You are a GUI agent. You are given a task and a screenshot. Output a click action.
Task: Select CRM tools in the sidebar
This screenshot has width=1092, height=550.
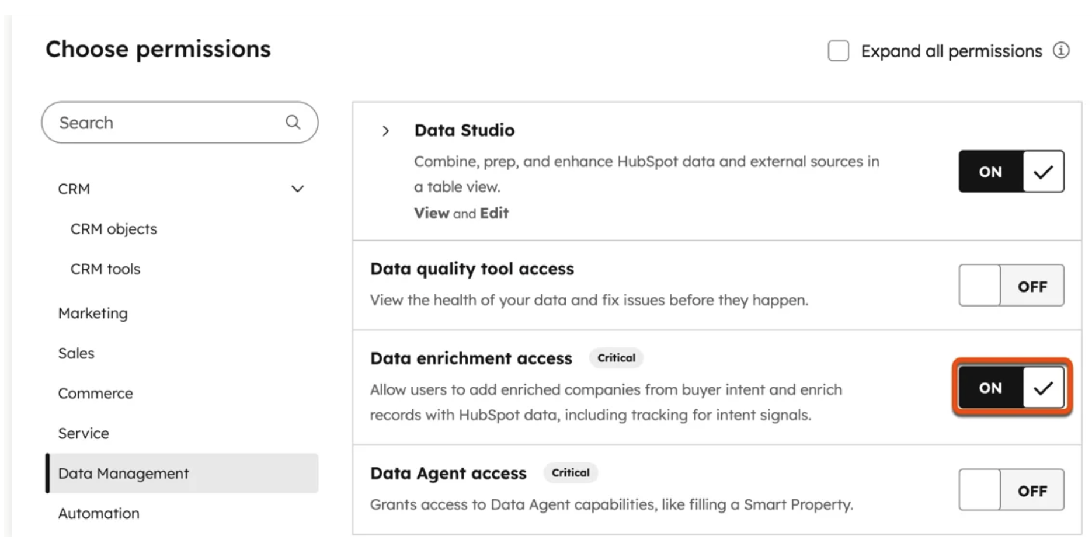tap(106, 269)
